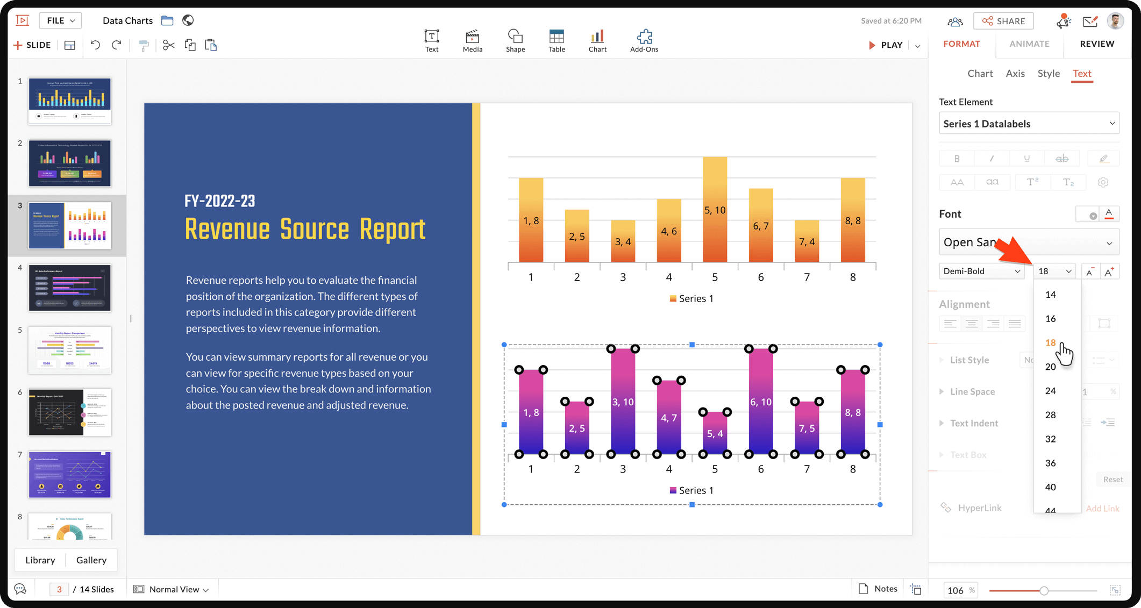Insert a Table from toolbar

[556, 41]
